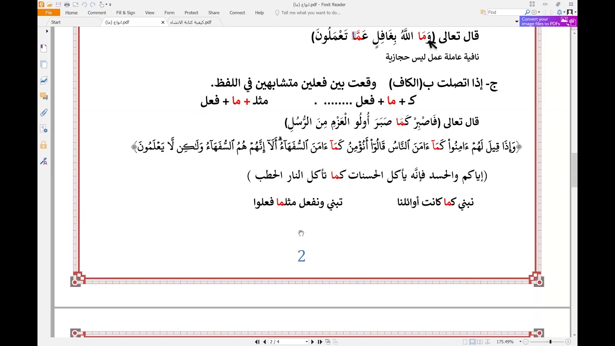Expand the quick access toolbar customize arrow

(x=110, y=4)
